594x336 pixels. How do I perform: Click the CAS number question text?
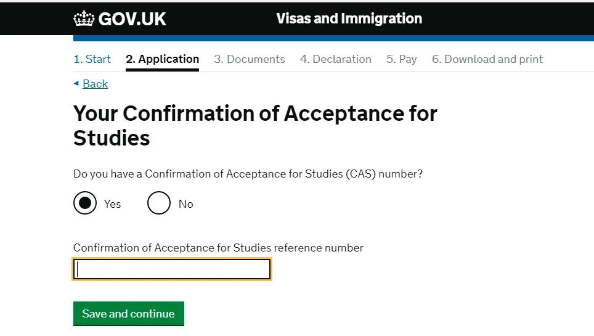click(x=248, y=174)
